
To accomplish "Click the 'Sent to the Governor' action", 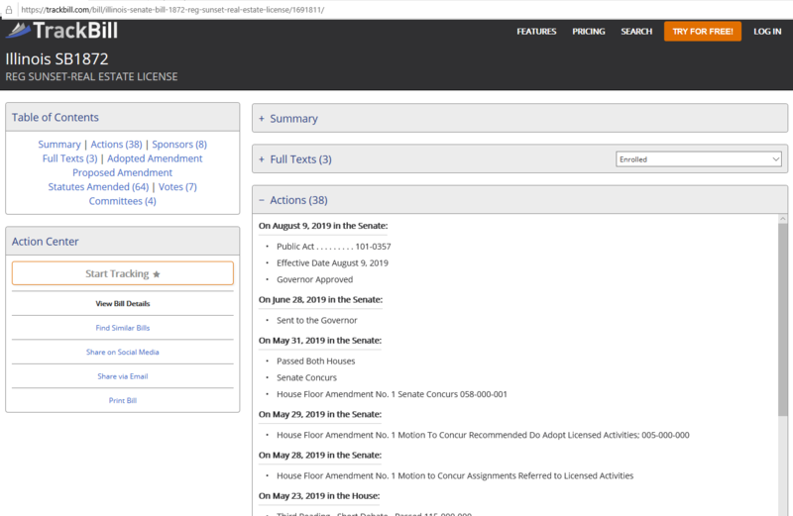I will [x=316, y=321].
